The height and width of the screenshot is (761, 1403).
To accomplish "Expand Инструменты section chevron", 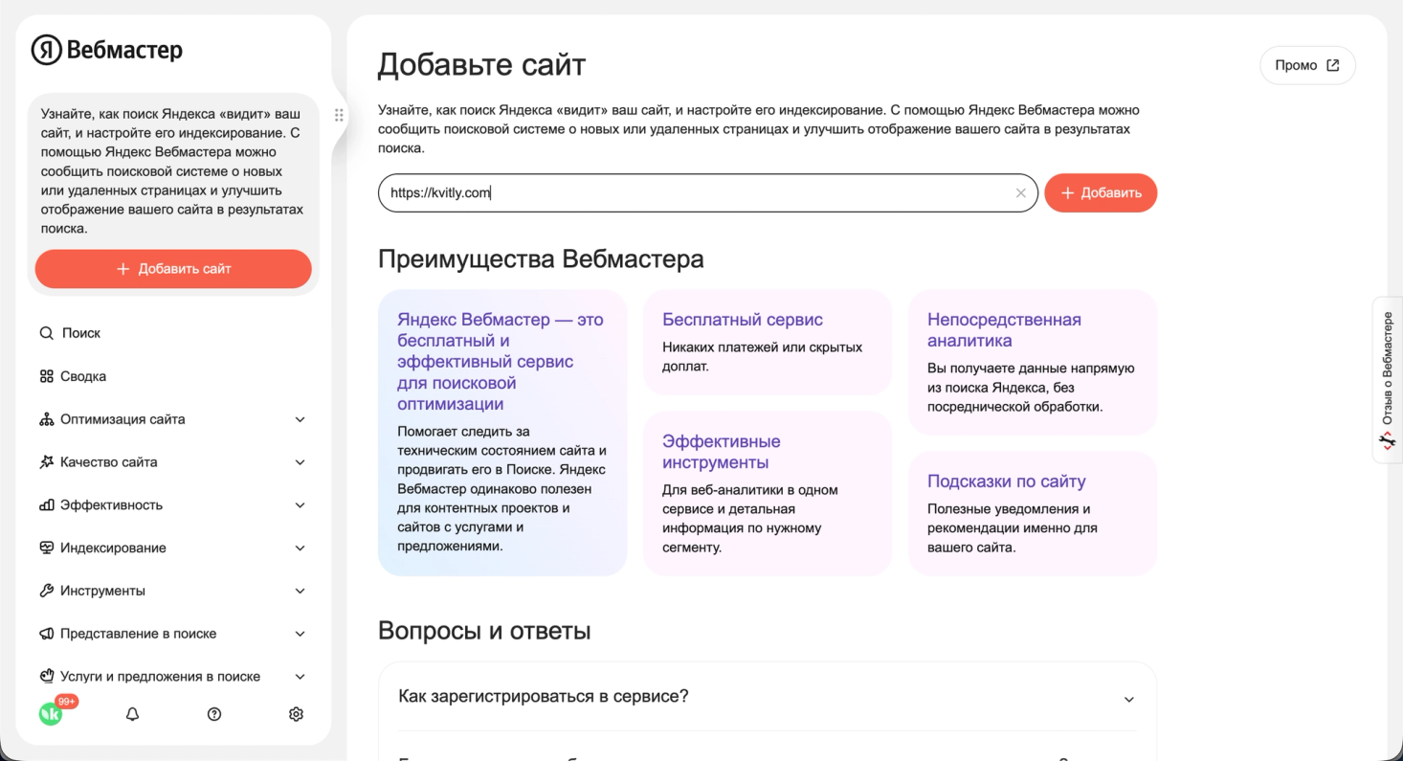I will (x=300, y=591).
